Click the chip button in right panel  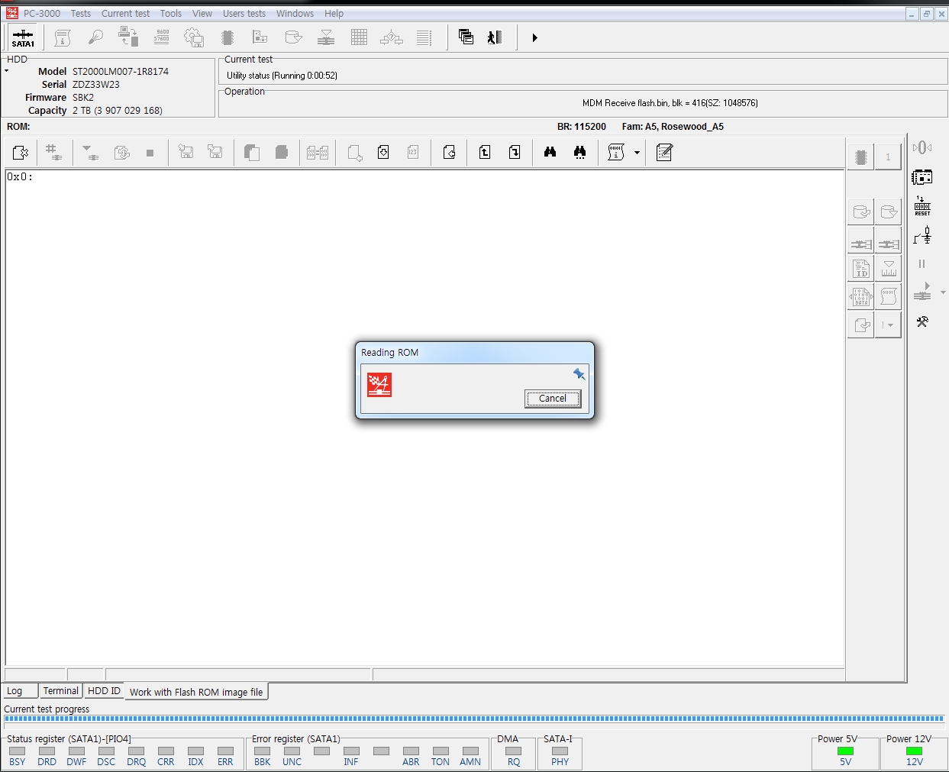pos(861,157)
